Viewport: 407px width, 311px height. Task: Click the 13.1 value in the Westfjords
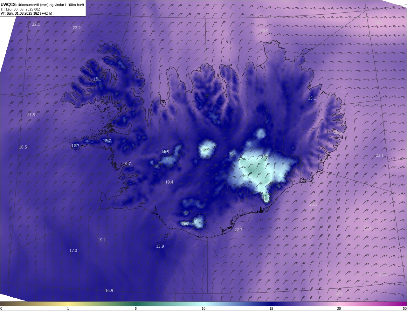point(97,79)
